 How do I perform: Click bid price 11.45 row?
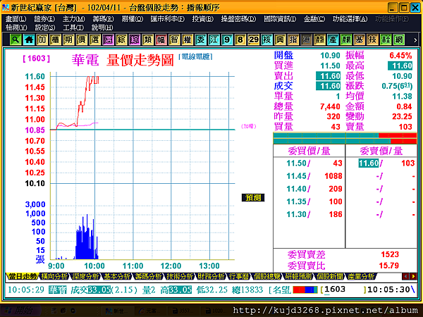coord(309,176)
